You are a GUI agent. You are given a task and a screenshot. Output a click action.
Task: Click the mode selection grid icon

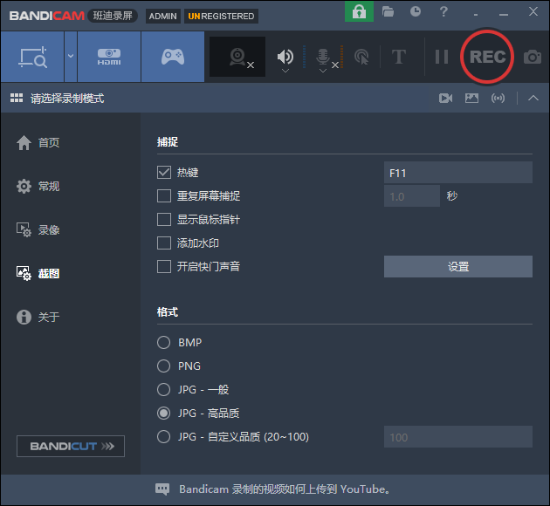17,98
